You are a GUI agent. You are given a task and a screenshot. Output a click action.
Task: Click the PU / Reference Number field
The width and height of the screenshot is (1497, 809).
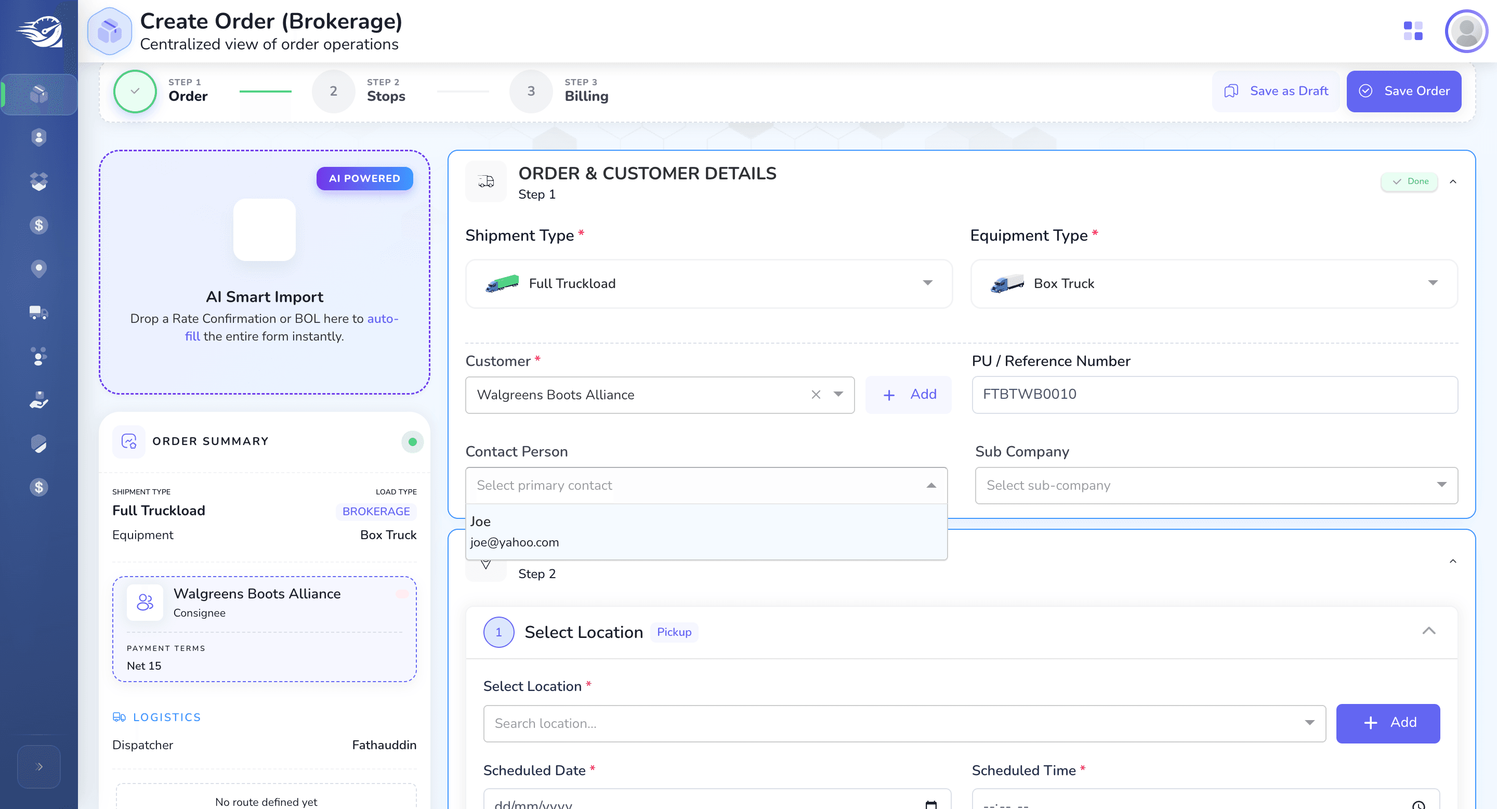pyautogui.click(x=1215, y=395)
